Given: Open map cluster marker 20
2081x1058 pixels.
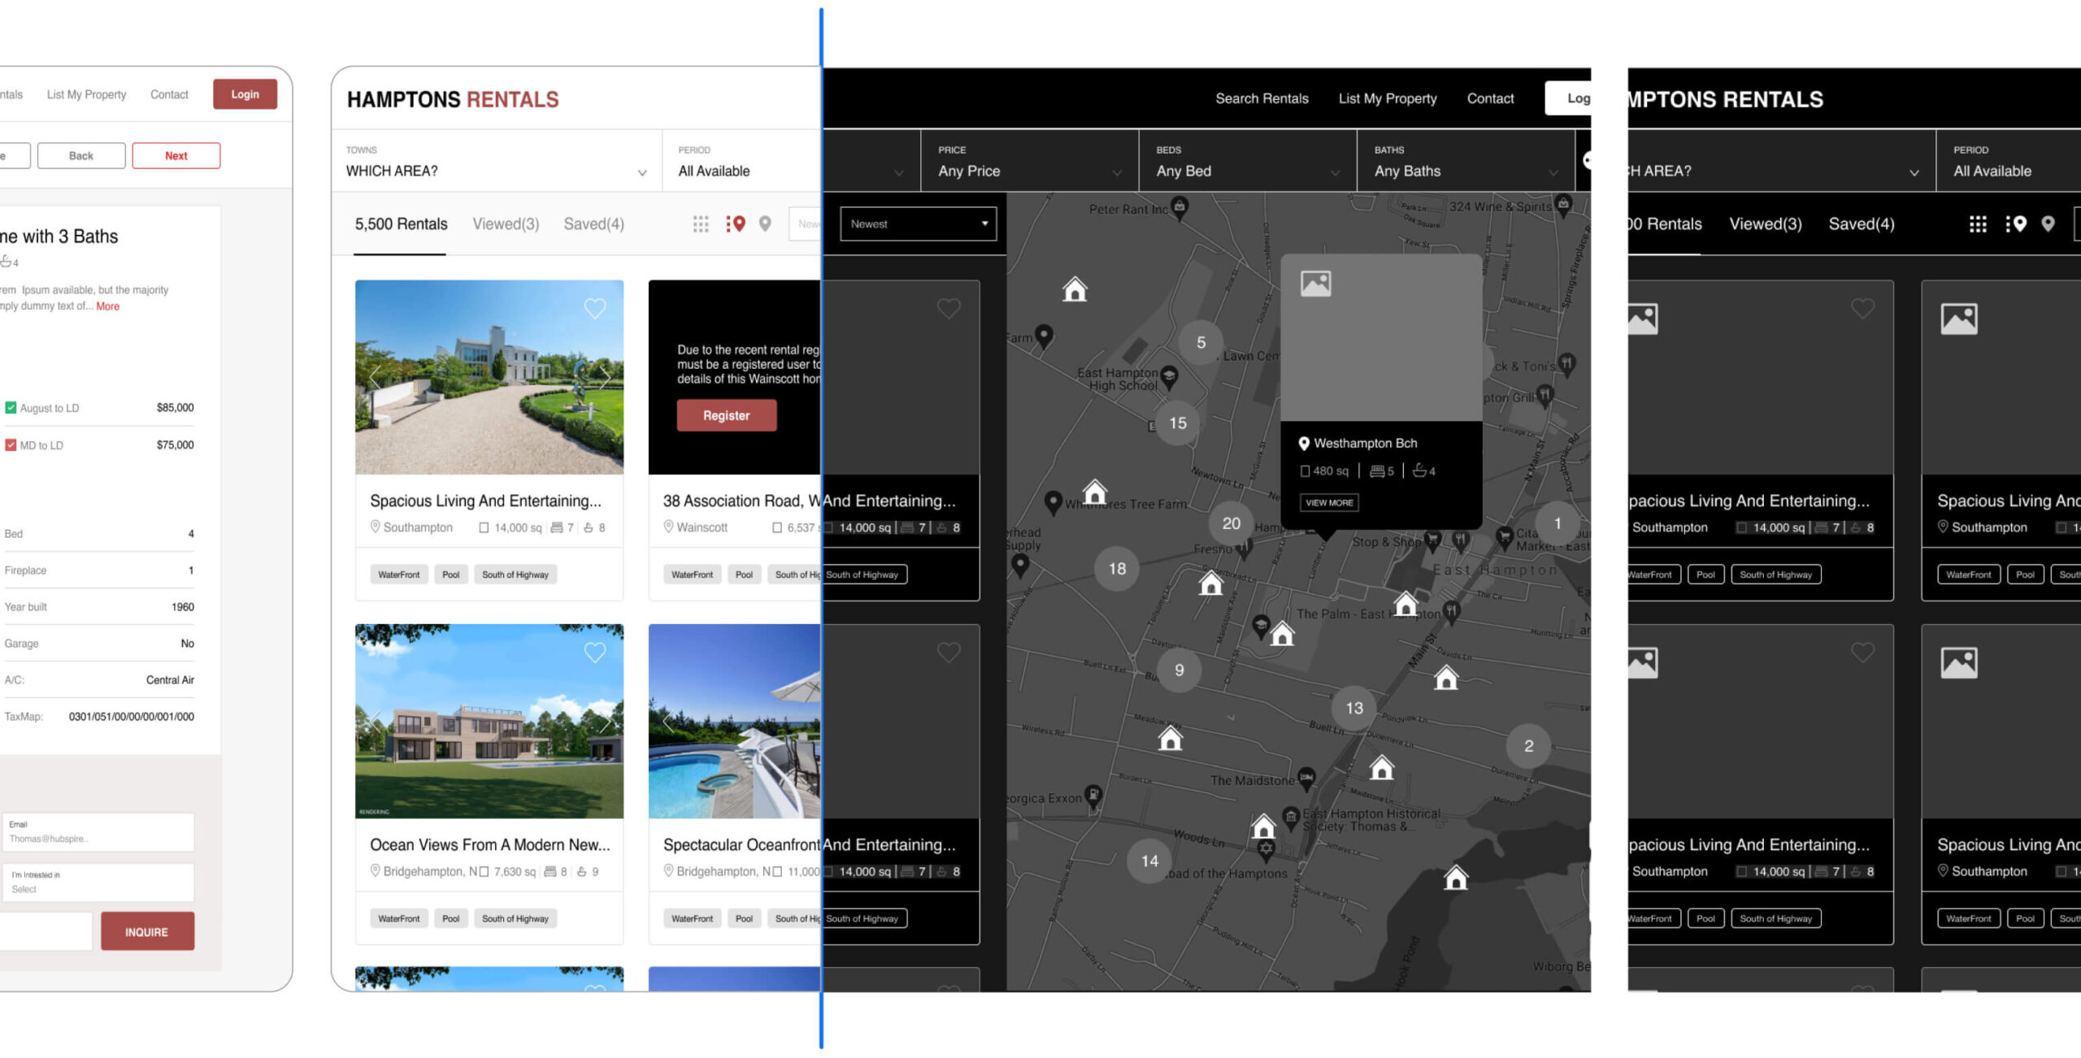Looking at the screenshot, I should click(x=1232, y=523).
